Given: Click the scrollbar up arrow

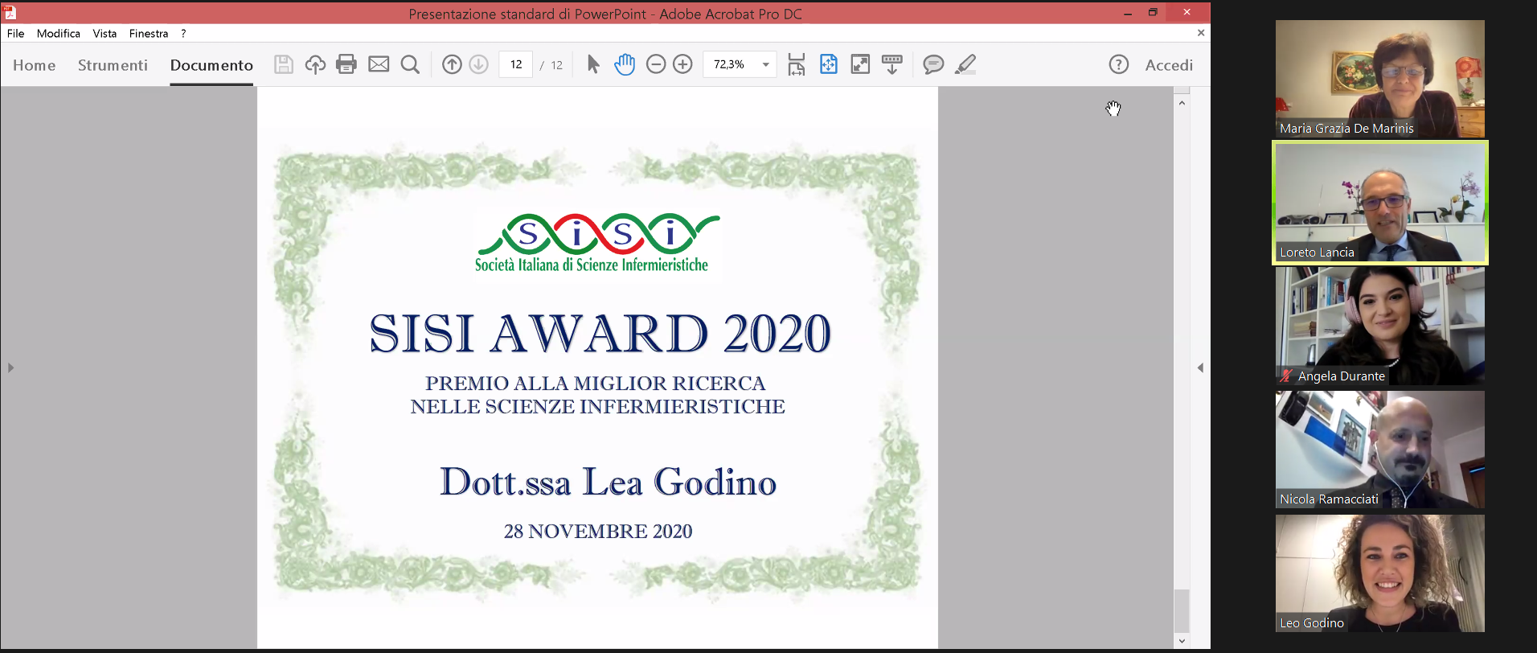Looking at the screenshot, I should coord(1182,103).
